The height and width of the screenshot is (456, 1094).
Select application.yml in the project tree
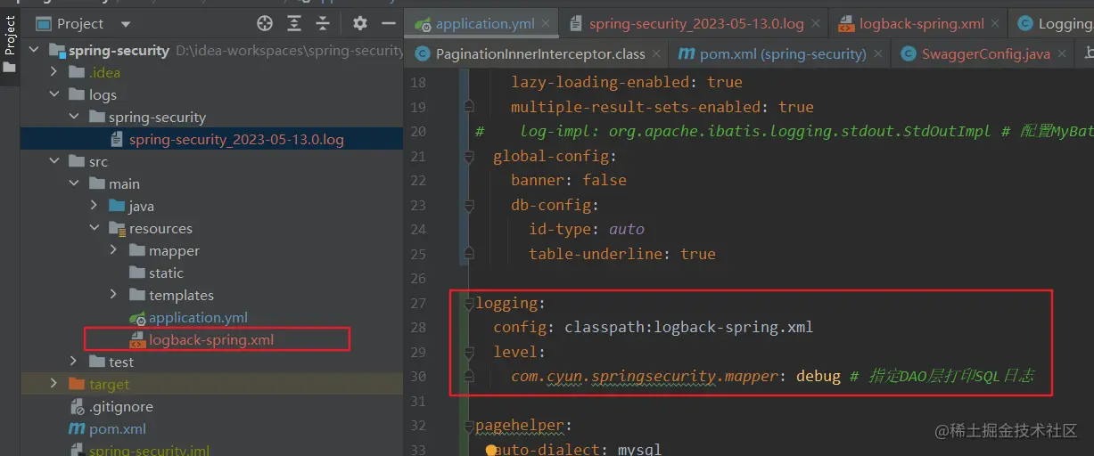pos(198,318)
